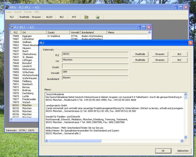Click into the Vorwahl field showing 089
The height and width of the screenshot is (157, 196).
point(95,72)
